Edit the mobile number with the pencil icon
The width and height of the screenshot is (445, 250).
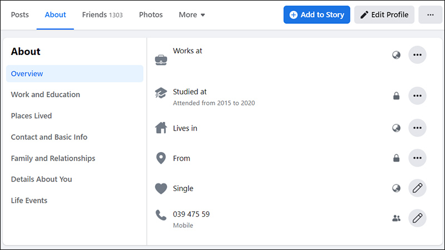(417, 218)
